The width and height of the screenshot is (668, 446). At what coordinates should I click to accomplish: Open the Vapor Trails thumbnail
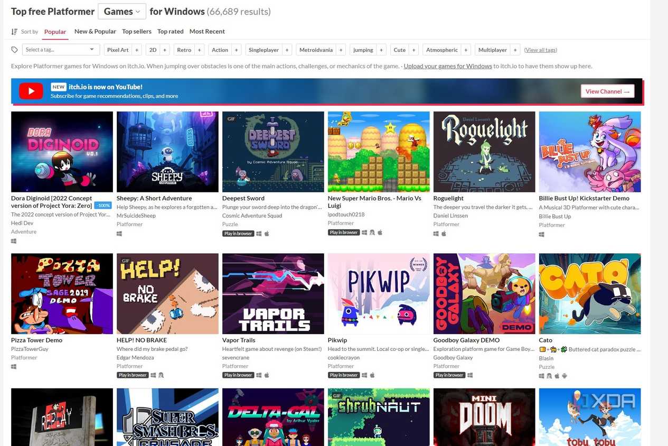click(x=273, y=294)
